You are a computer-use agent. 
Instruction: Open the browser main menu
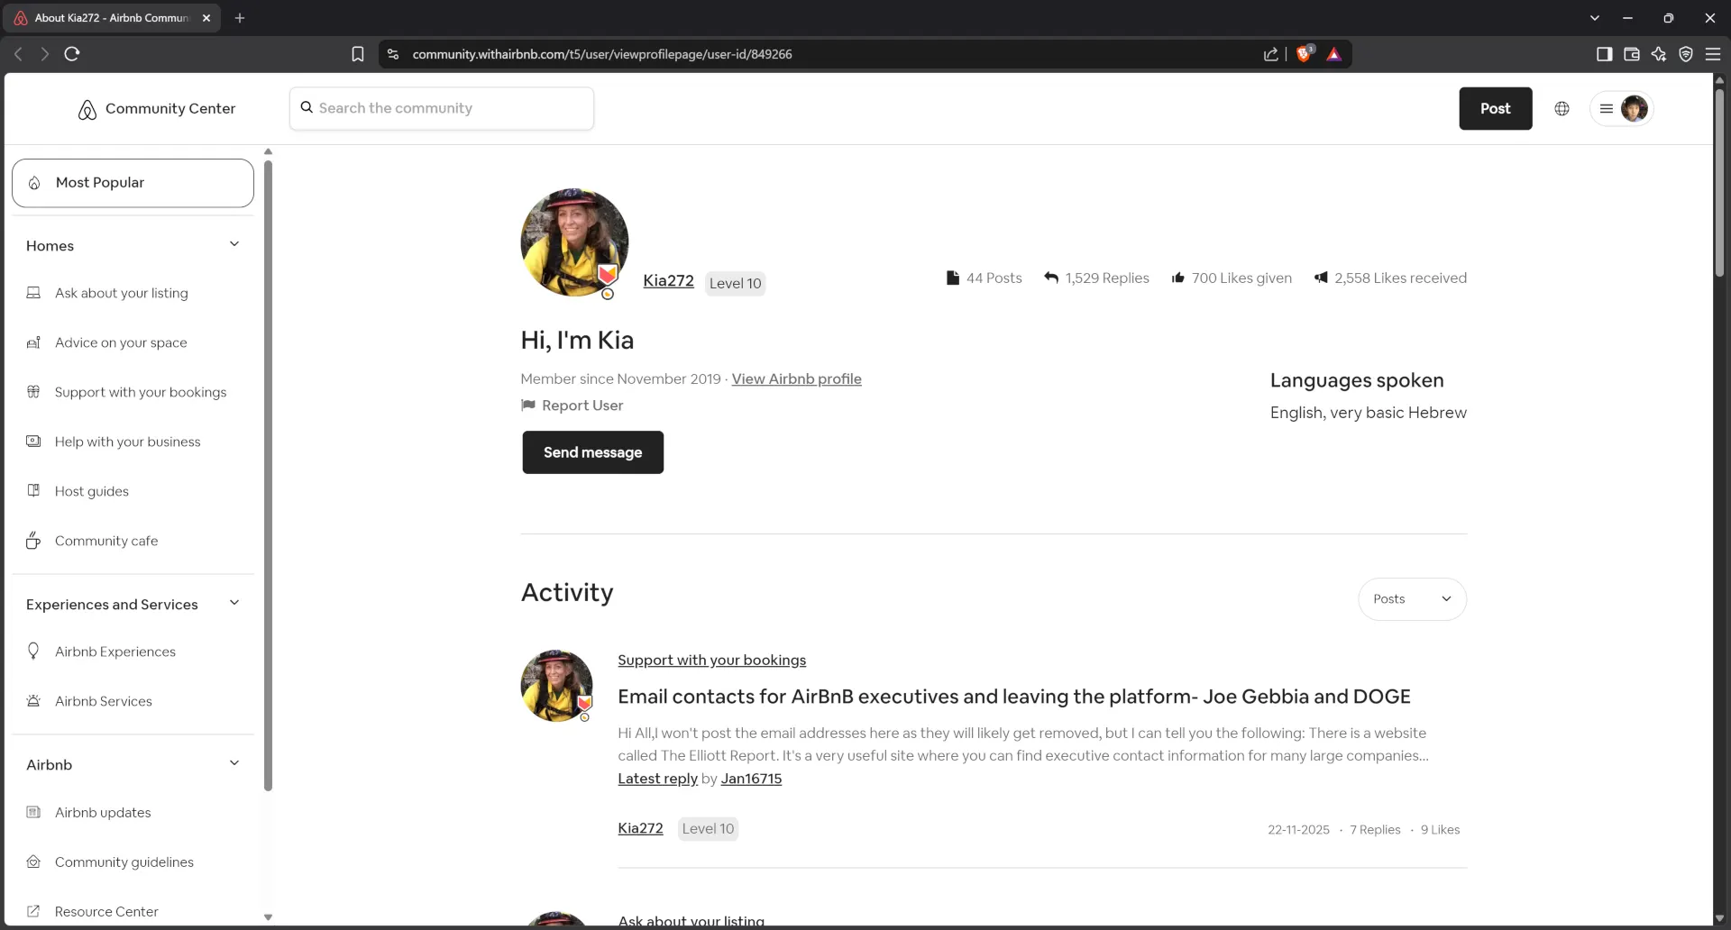click(x=1713, y=54)
